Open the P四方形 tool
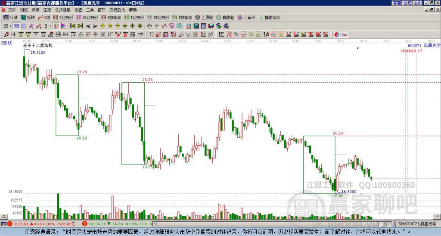 (63, 17)
